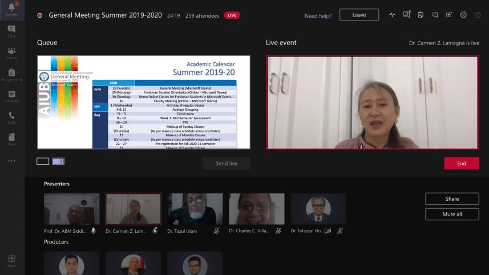Select single content layout for queue
Viewport: 489px width, 275px height.
tap(43, 161)
